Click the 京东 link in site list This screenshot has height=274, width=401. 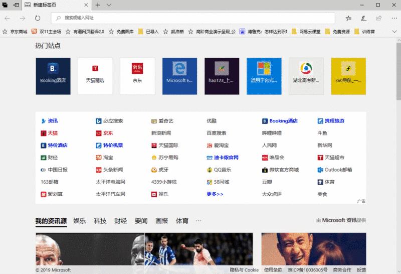[104, 133]
